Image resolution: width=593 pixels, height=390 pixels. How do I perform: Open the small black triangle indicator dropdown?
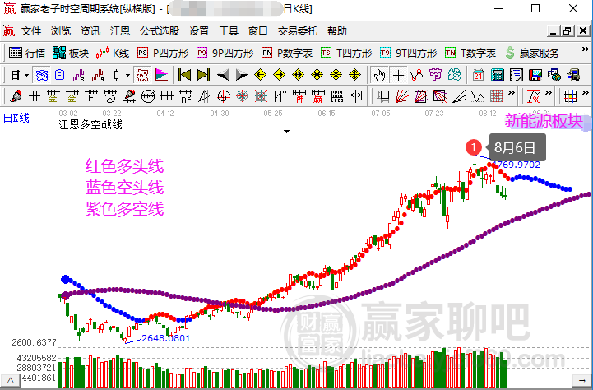pos(287,132)
